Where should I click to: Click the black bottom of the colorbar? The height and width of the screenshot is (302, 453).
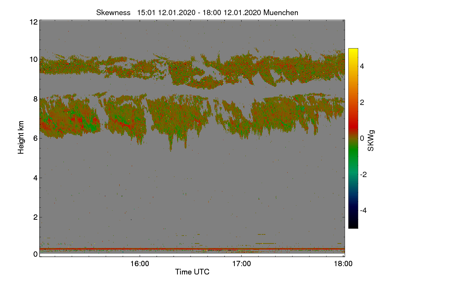pyautogui.click(x=353, y=225)
